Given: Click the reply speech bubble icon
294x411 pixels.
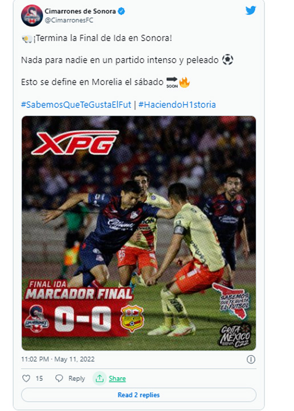Looking at the screenshot, I should point(59,378).
